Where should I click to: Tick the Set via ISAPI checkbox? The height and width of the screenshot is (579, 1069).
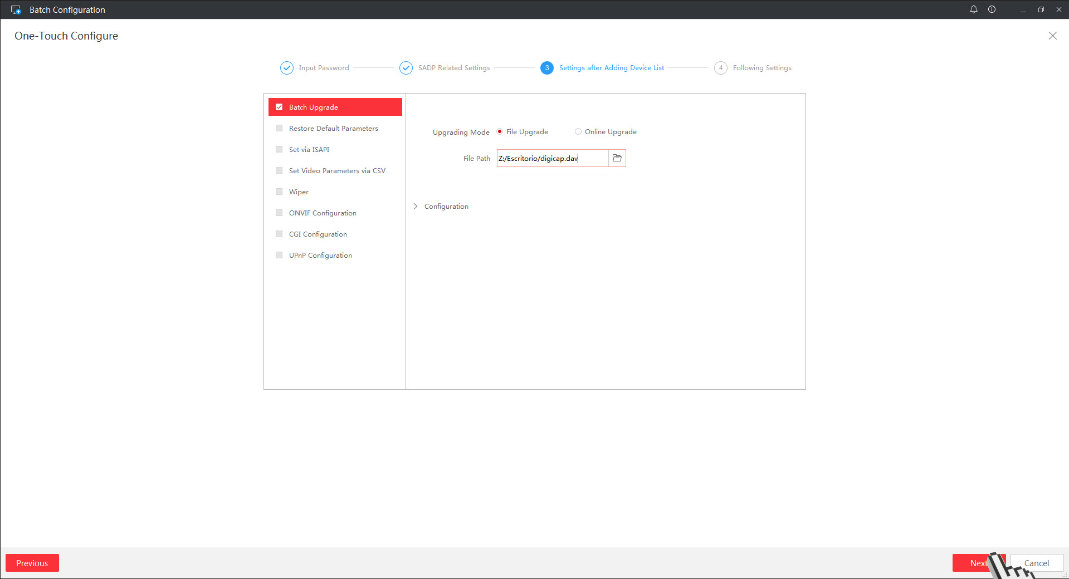click(279, 149)
